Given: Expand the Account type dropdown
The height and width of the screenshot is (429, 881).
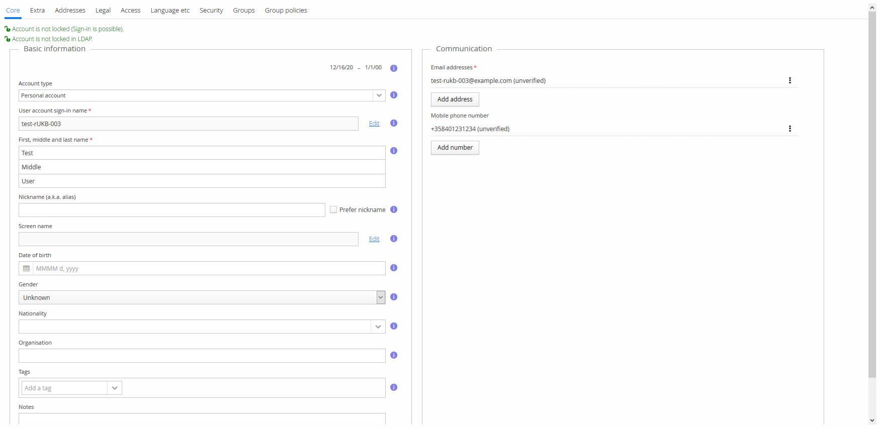Looking at the screenshot, I should [x=379, y=95].
